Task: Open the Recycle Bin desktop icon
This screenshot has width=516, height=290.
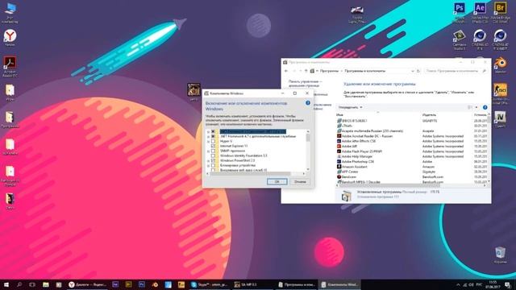Action: pos(500,255)
